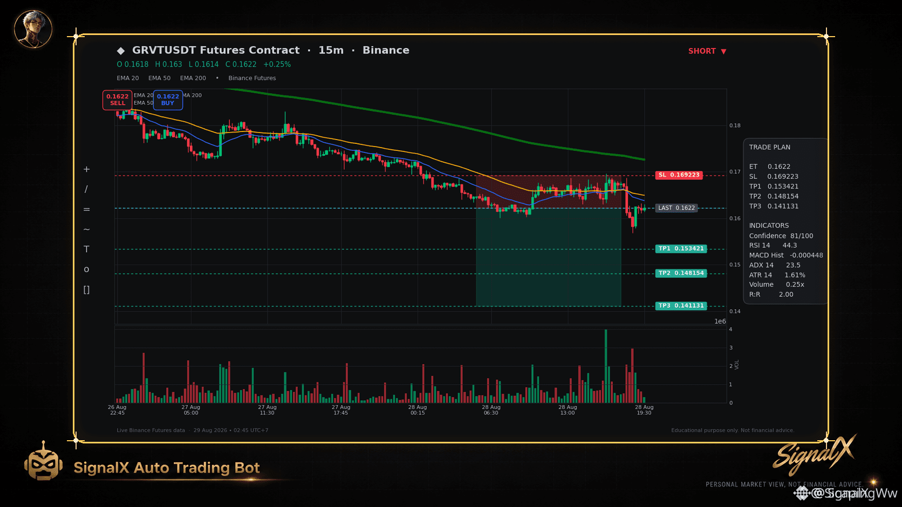Click the 28 Aug 19:30 time axis label

644,410
